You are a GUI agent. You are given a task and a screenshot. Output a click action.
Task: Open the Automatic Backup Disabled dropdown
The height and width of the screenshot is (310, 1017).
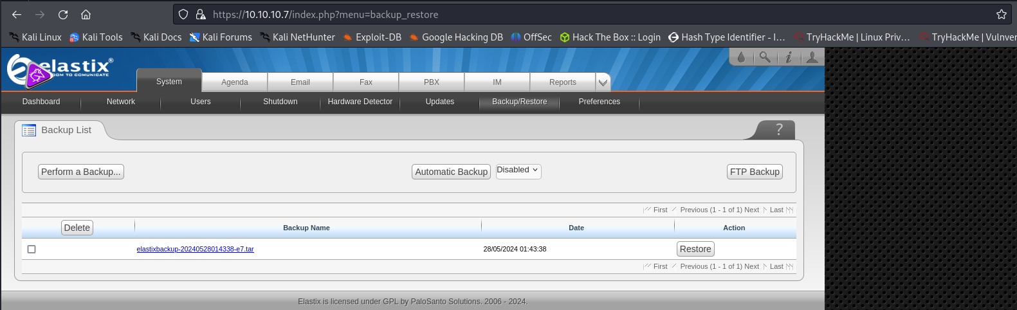click(x=518, y=170)
